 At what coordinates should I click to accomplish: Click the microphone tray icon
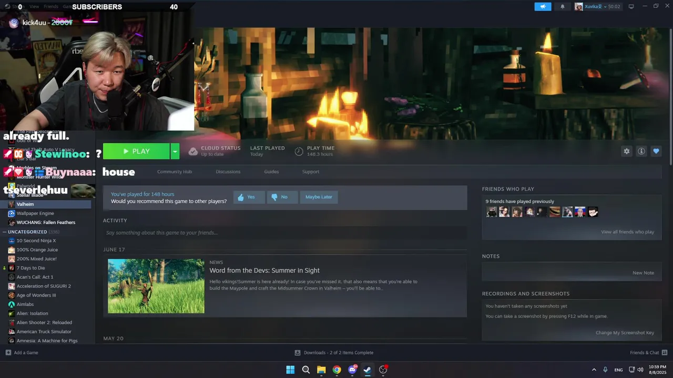click(606, 370)
